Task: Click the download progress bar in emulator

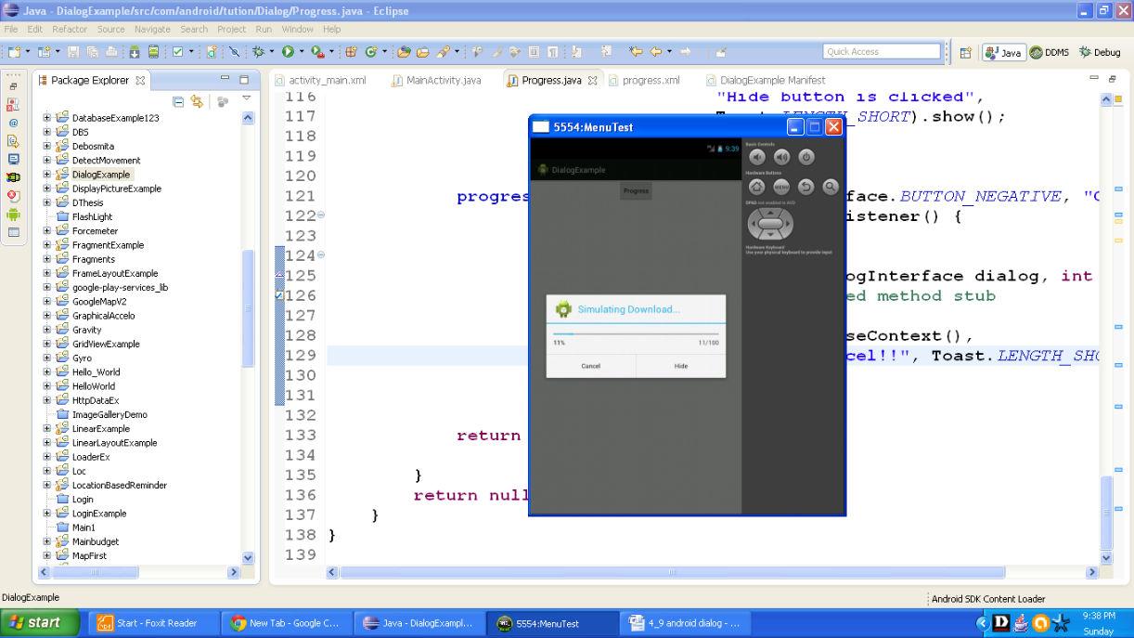Action: [x=636, y=332]
